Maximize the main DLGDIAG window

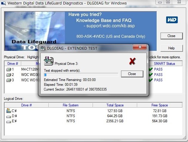pyautogui.click(x=168, y=2)
